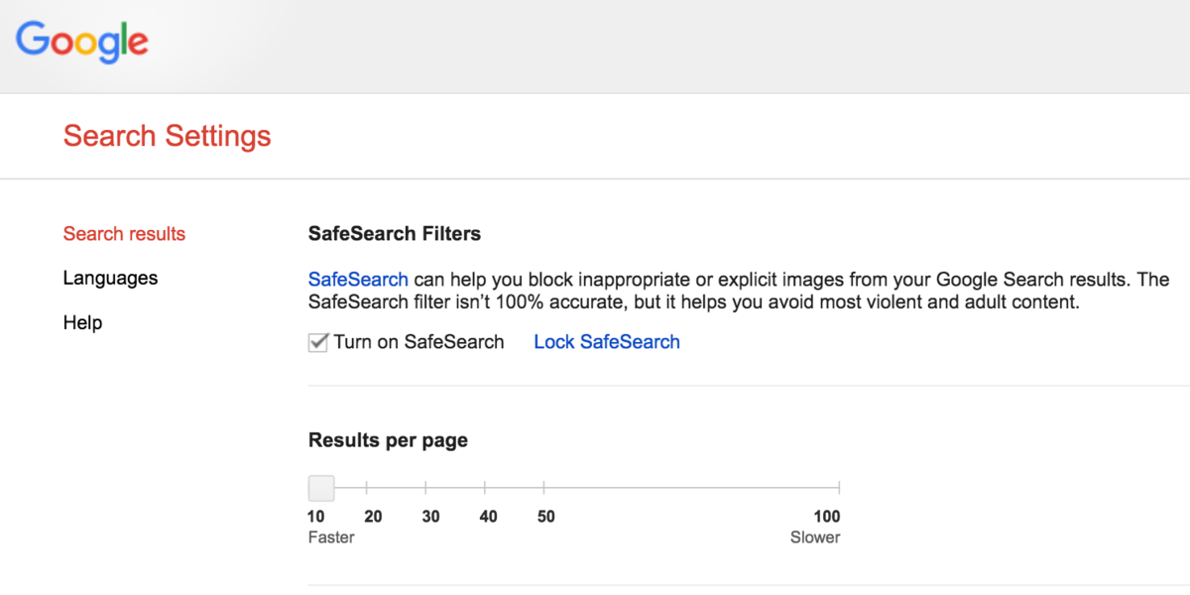Follow the blue SafeSearch info link
Screen dimensions: 1190x595
coord(358,280)
